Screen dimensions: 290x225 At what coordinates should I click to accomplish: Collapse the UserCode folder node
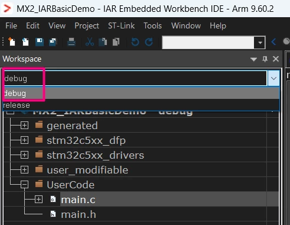pos(24,185)
